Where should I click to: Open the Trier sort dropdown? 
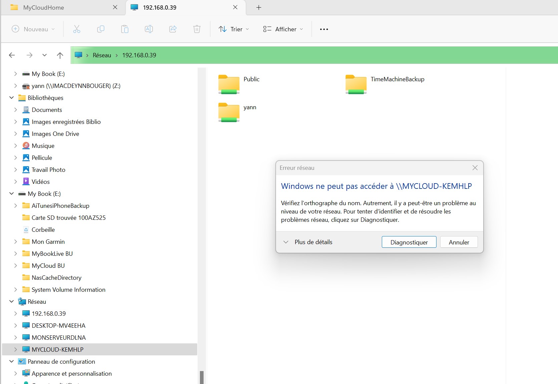[234, 29]
